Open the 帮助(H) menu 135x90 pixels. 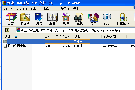[78, 9]
